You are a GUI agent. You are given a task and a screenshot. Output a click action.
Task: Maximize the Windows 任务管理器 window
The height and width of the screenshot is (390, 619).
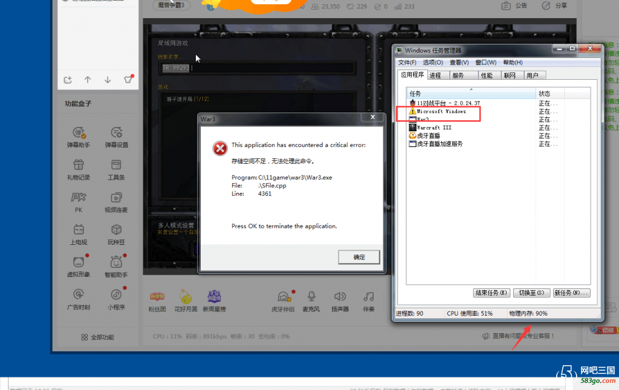point(572,48)
